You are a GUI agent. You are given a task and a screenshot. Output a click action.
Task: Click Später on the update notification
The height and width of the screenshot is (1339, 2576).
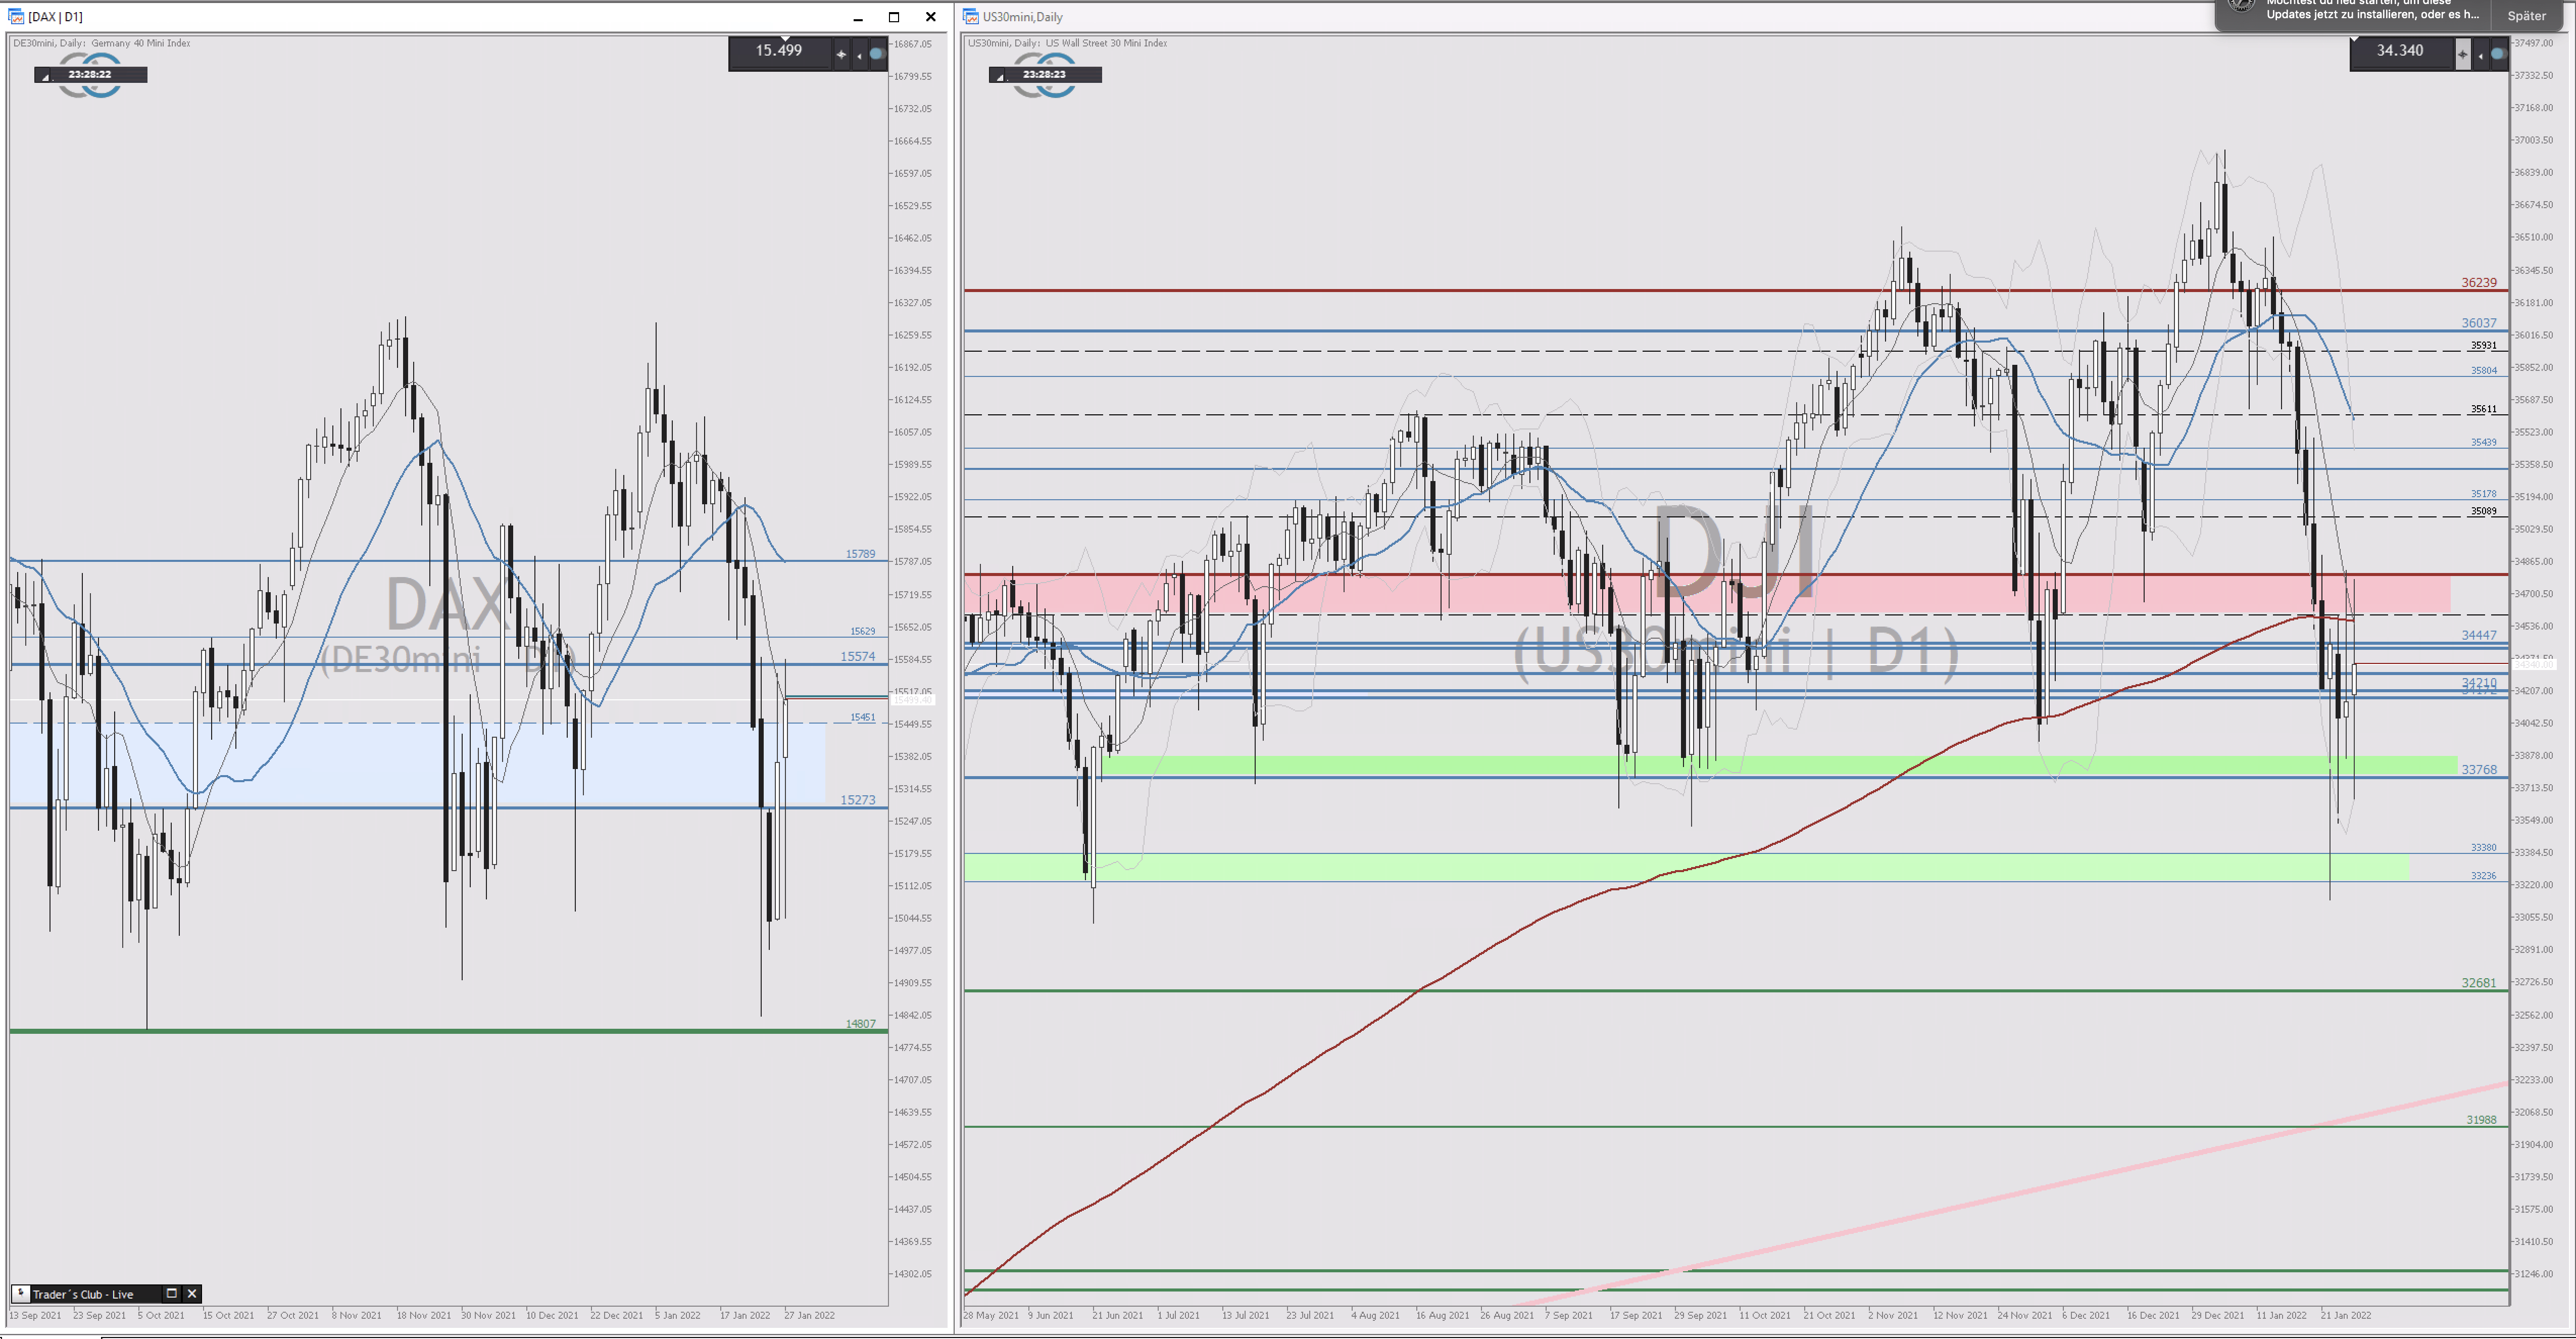pyautogui.click(x=2527, y=16)
